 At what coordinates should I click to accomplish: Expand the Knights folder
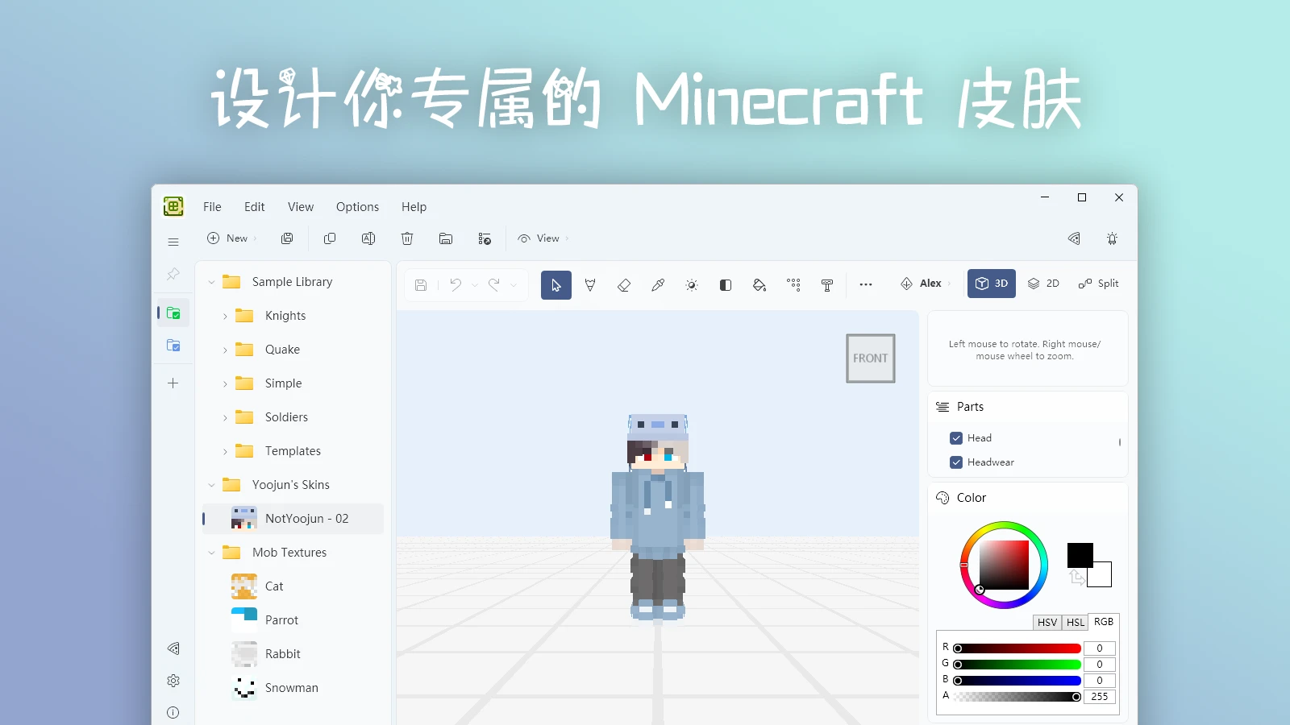227,316
